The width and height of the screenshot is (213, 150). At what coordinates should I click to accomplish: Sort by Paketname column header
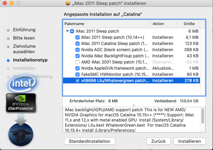(x=107, y=24)
